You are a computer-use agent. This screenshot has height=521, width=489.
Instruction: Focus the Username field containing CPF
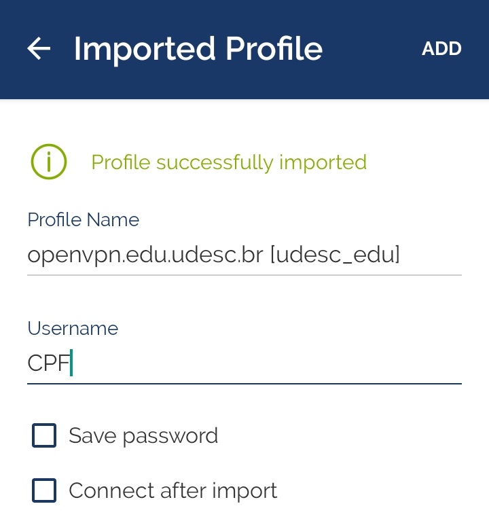tap(244, 363)
